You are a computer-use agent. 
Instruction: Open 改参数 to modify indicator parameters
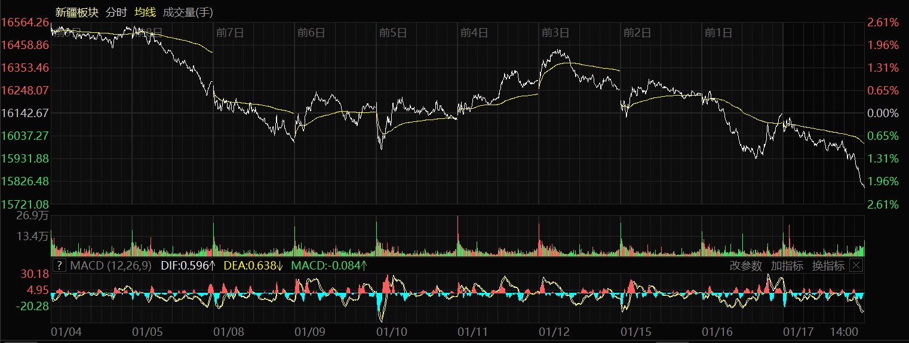(746, 266)
